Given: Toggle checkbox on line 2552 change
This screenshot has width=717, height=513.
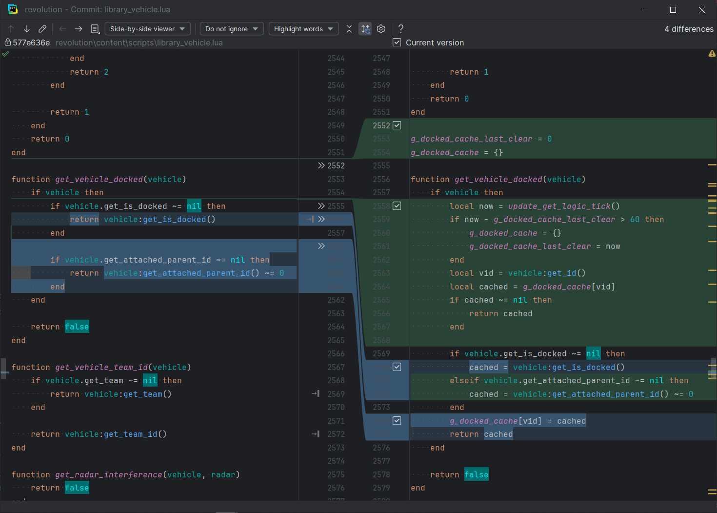Looking at the screenshot, I should (397, 125).
